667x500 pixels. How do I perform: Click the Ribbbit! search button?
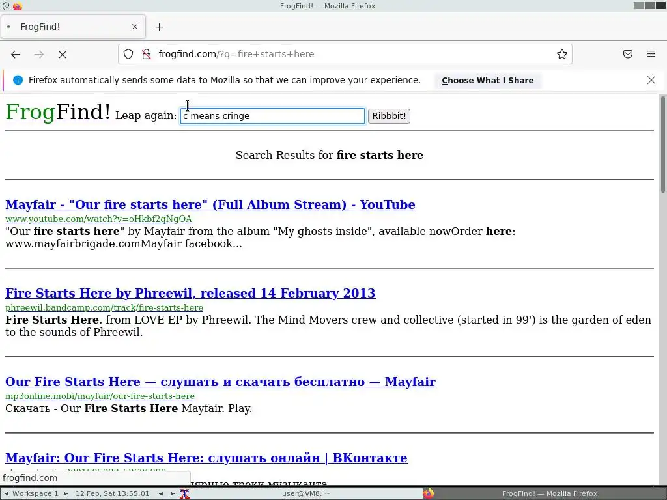389,116
